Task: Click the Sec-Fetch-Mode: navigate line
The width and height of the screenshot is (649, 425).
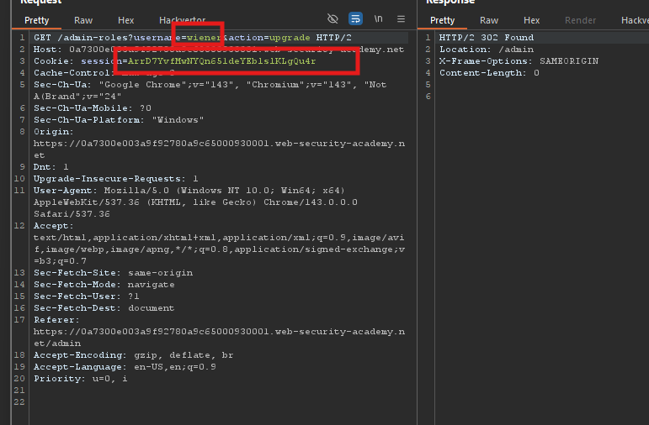Action: click(x=104, y=285)
